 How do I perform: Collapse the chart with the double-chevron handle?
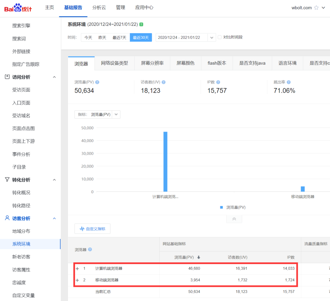234,219
